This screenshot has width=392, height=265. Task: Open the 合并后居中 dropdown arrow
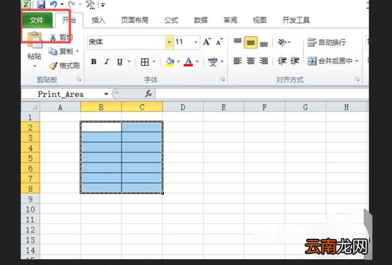[x=357, y=61]
